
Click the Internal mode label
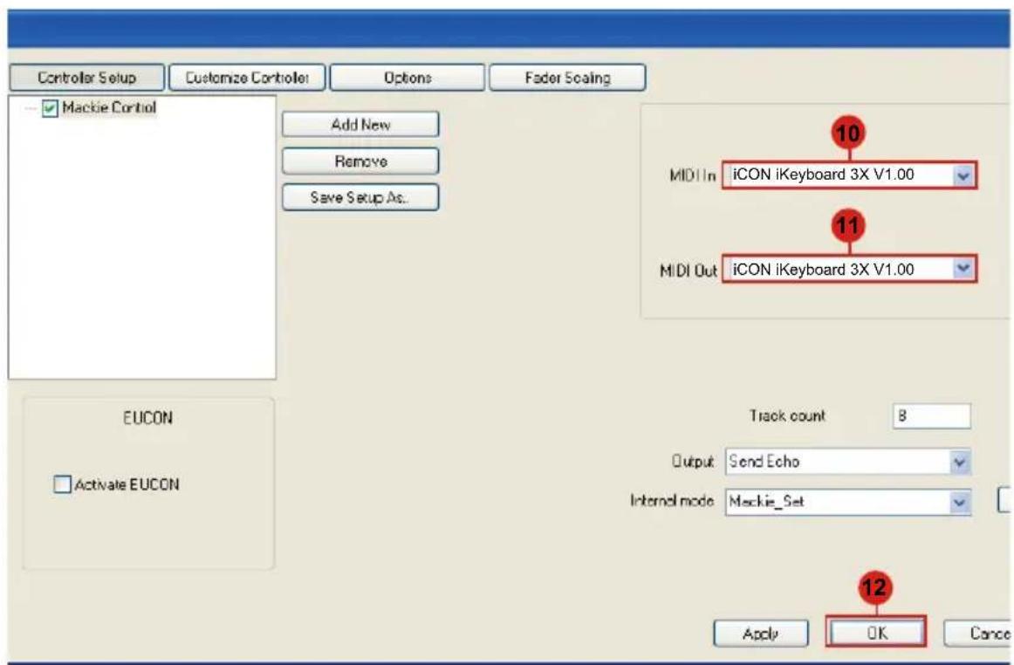pos(672,501)
